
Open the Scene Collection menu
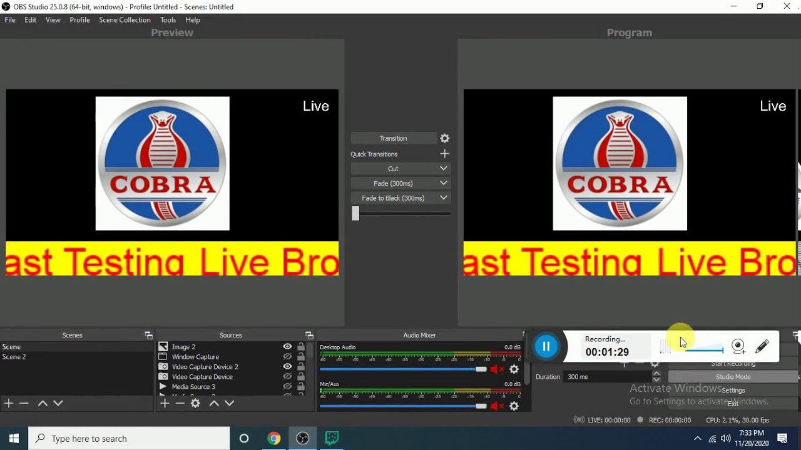[x=125, y=20]
